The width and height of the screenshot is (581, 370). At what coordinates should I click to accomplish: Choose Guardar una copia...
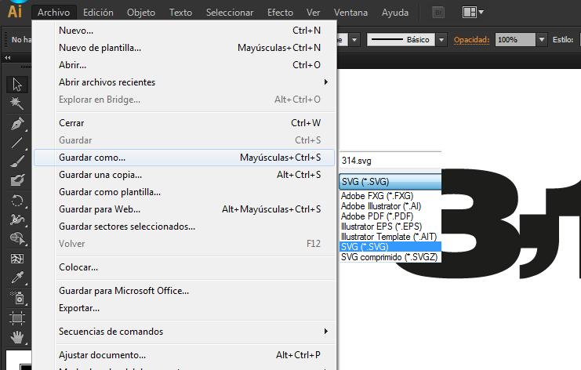click(x=184, y=175)
